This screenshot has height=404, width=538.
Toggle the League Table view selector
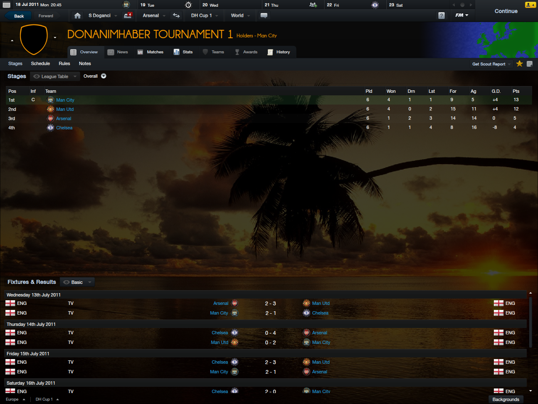pos(55,76)
